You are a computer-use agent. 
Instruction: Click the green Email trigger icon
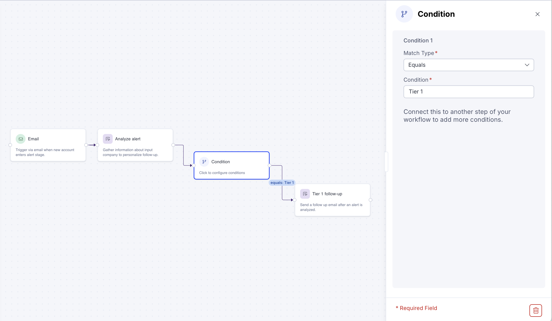tap(20, 139)
